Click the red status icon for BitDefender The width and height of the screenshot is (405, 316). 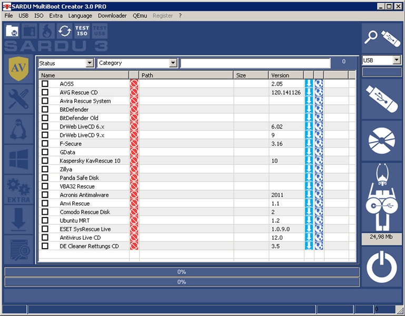(x=134, y=110)
